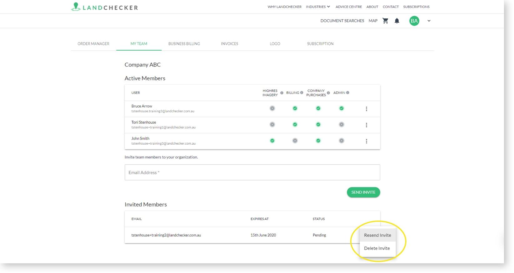Select the Toni Stenhouse user name
This screenshot has width=514, height=273.
144,122
